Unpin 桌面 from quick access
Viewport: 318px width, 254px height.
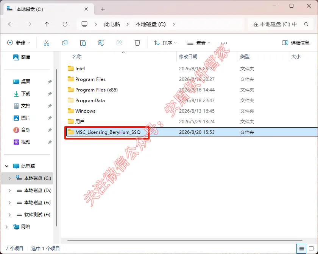(x=50, y=82)
